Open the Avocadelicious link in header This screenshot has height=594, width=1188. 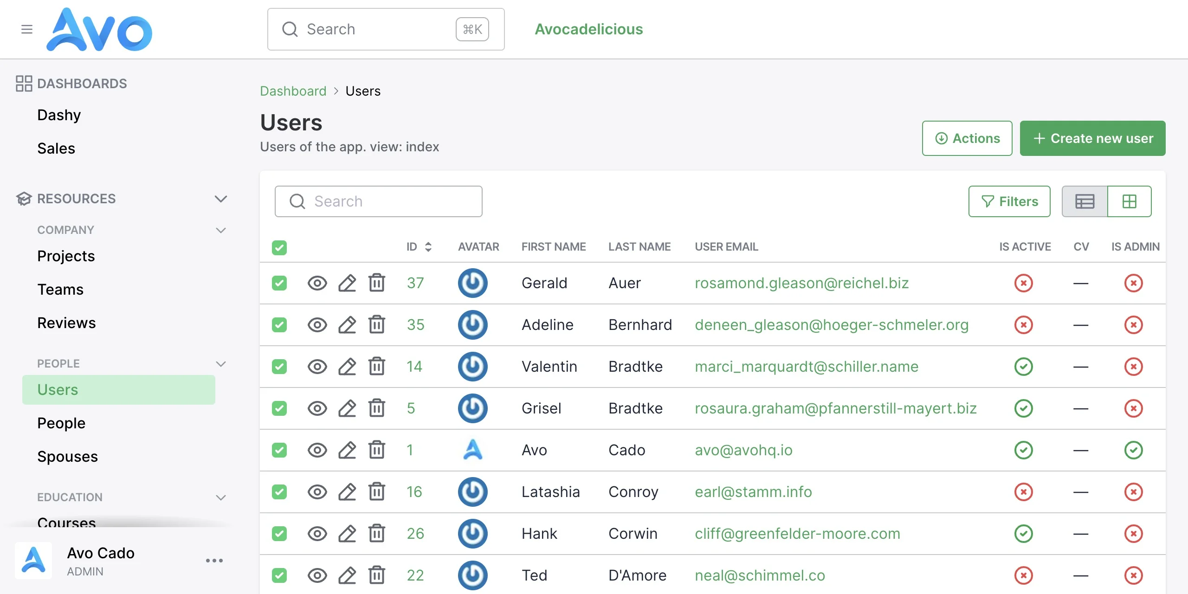point(589,29)
